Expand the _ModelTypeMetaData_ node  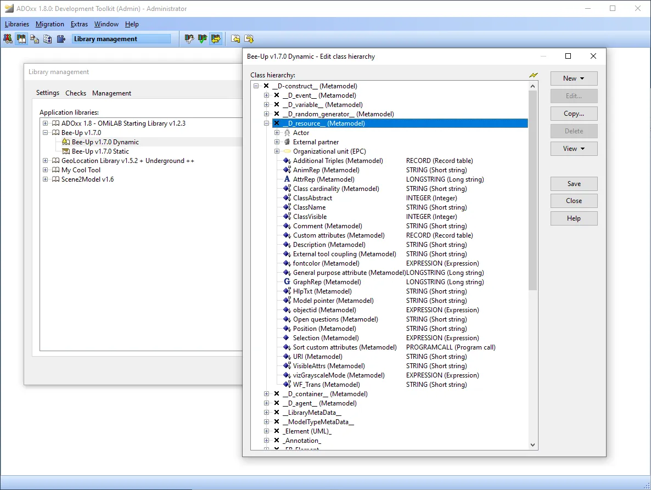point(267,422)
